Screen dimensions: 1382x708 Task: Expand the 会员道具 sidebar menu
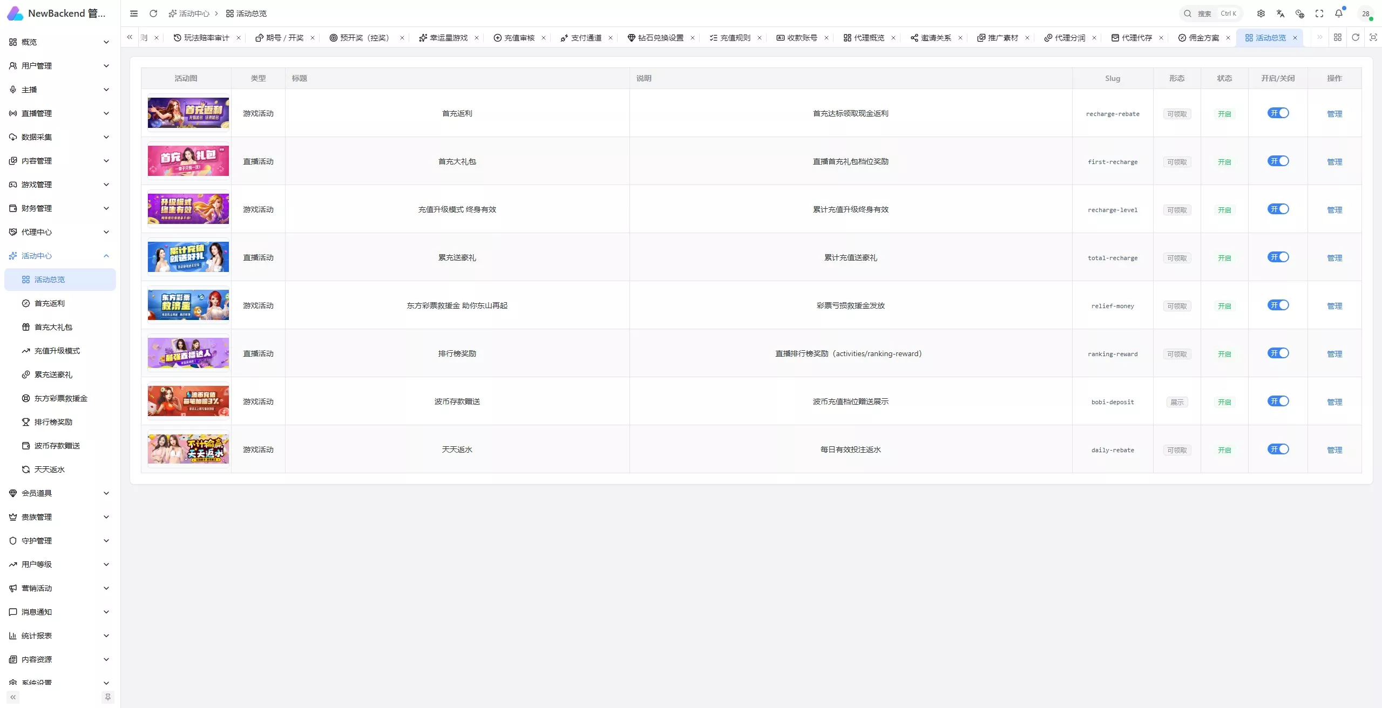[x=60, y=493]
